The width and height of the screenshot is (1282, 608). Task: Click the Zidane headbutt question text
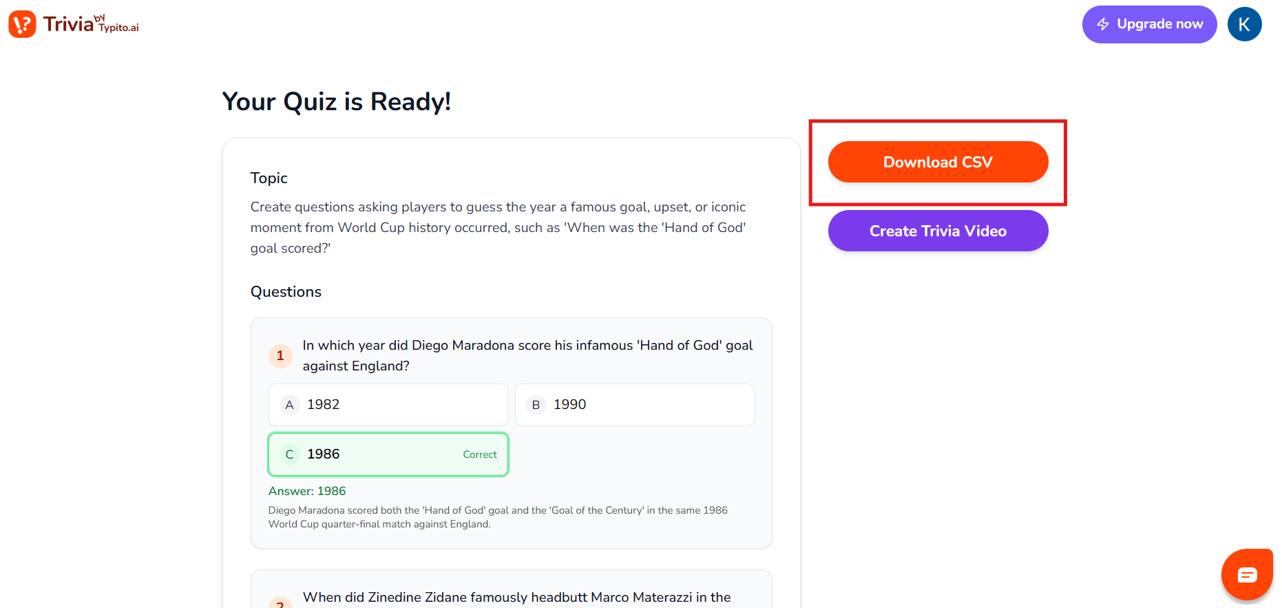(516, 597)
